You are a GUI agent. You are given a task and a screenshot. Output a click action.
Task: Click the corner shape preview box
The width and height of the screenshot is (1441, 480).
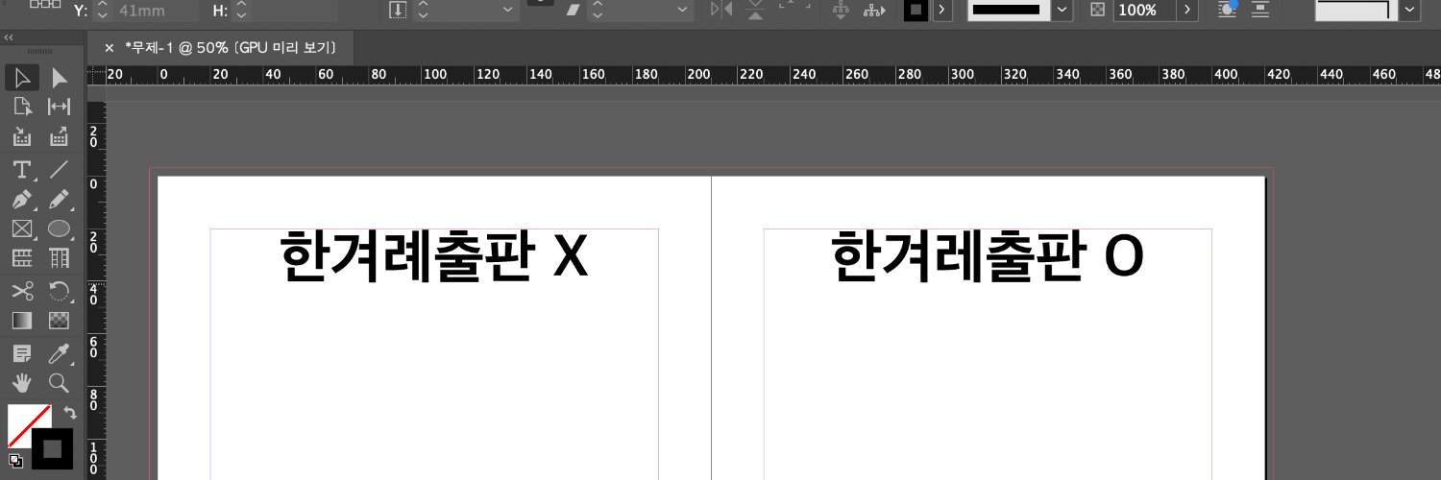click(1356, 10)
